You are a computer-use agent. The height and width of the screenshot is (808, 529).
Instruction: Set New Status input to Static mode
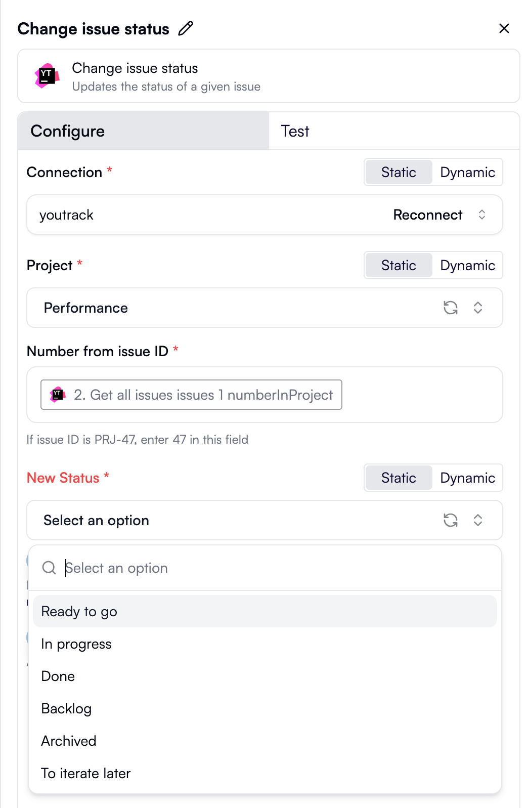399,478
